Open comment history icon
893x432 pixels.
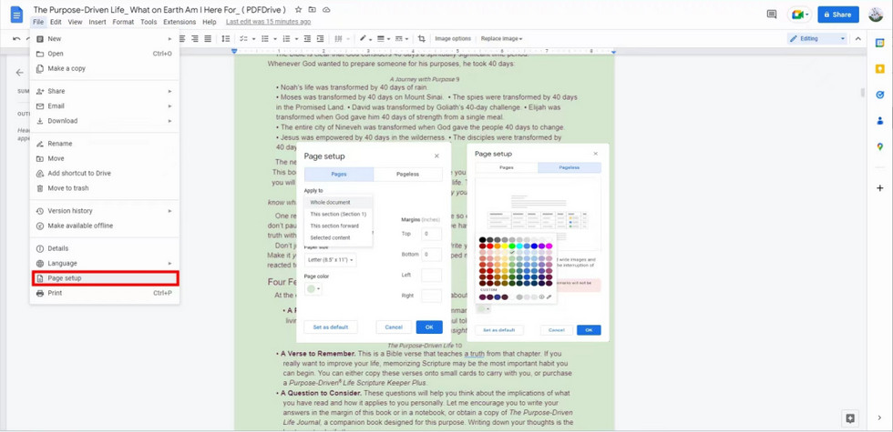click(x=772, y=15)
